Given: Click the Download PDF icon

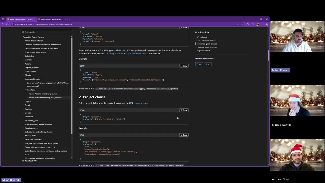Looking at the screenshot, I should click(23, 161).
